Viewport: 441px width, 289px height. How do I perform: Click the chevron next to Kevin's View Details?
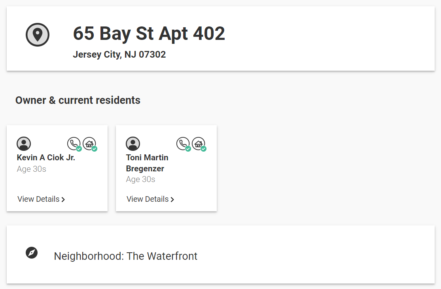pos(63,199)
